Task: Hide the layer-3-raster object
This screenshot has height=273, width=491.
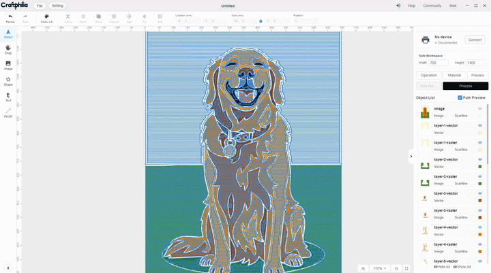Action: [x=479, y=210]
